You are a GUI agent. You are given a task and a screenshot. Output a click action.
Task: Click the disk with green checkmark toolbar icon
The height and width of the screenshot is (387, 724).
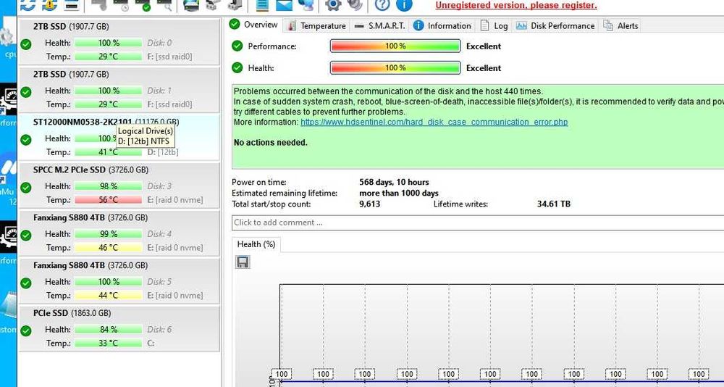coord(143,4)
